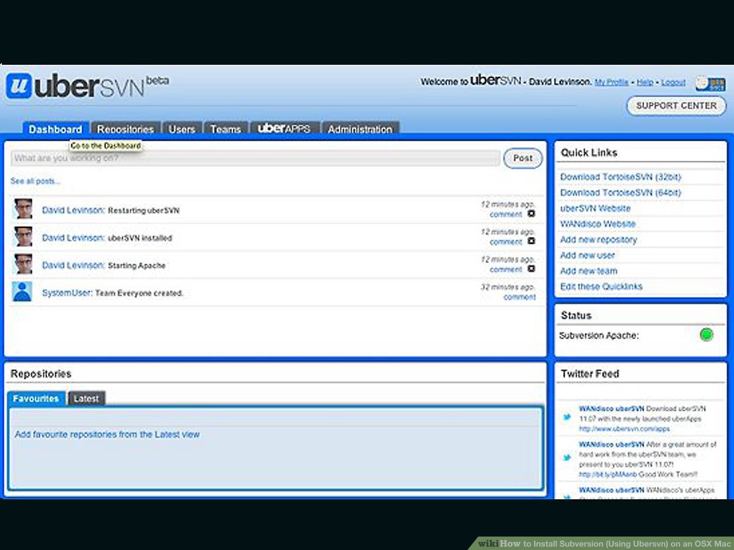734x550 pixels.
Task: Open uberSVN Website quick link
Action: coord(595,208)
